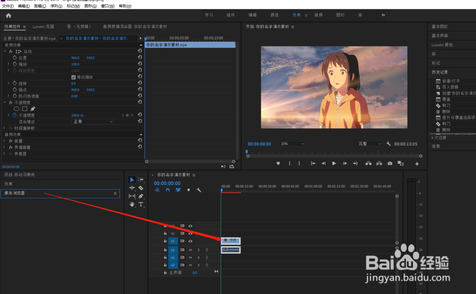Image resolution: width=476 pixels, height=294 pixels.
Task: Select the Selection arrow tool
Action: tap(132, 180)
